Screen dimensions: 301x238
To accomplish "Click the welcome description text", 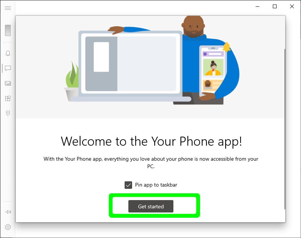I will point(151,163).
